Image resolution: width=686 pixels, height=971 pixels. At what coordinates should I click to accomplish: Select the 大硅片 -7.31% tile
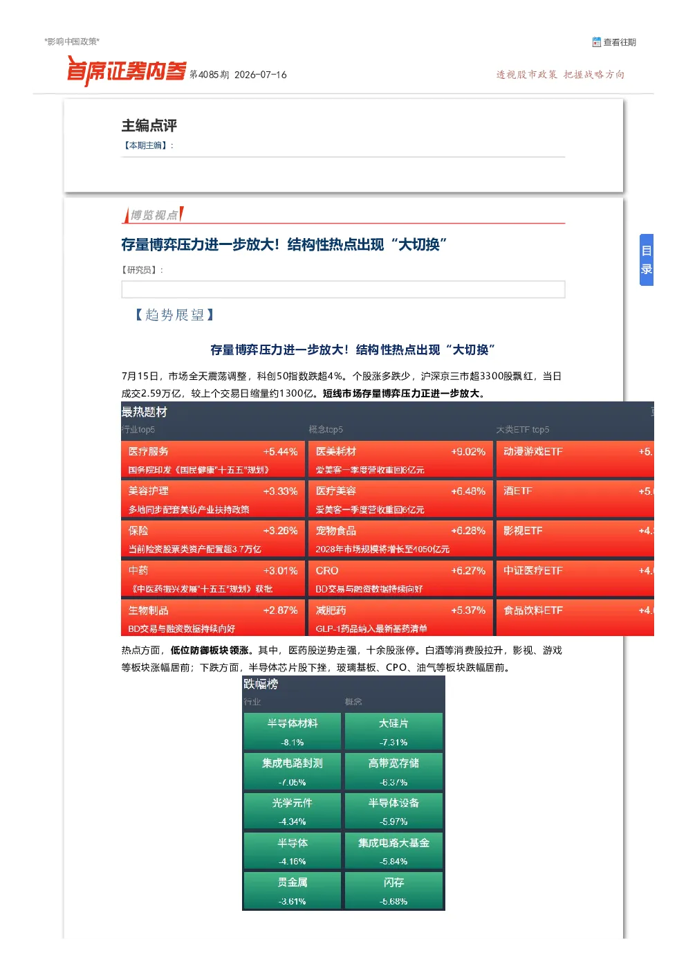click(x=393, y=732)
